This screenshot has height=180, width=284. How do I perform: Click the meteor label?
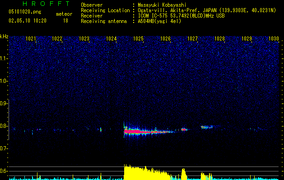pyautogui.click(x=64, y=14)
